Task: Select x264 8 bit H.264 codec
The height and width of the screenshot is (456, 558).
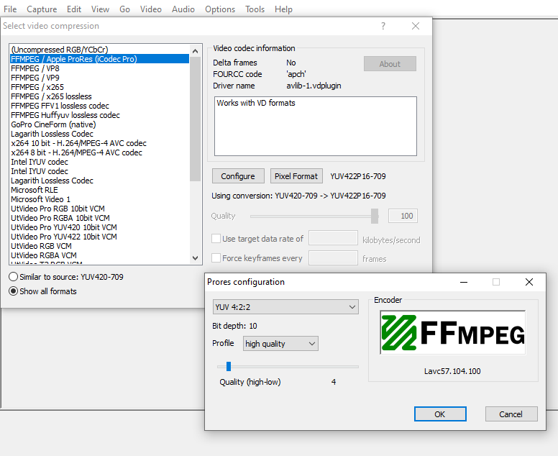Action: pyautogui.click(x=100, y=152)
